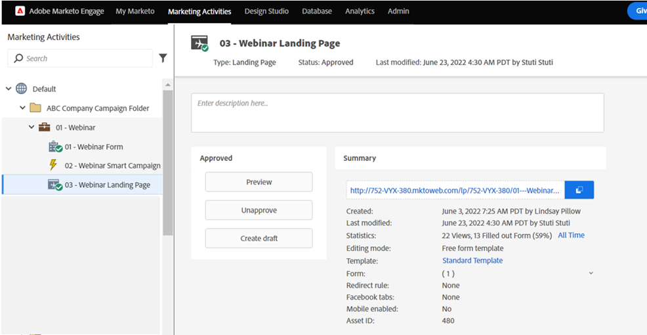Click the '03 - Webinar Landing Page' heading
Screen dimensions: 647x335
pos(280,43)
